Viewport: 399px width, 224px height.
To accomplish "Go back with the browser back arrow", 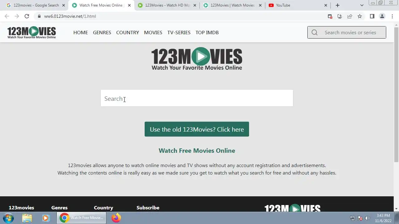I will pos(7,16).
